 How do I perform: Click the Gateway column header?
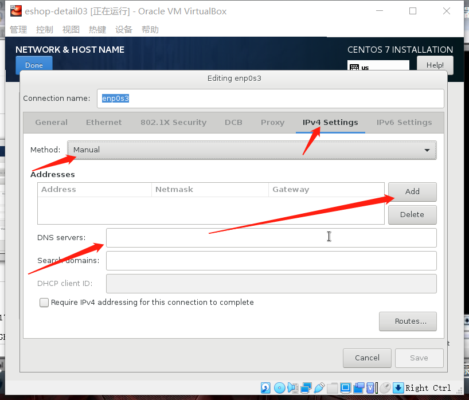pos(326,190)
